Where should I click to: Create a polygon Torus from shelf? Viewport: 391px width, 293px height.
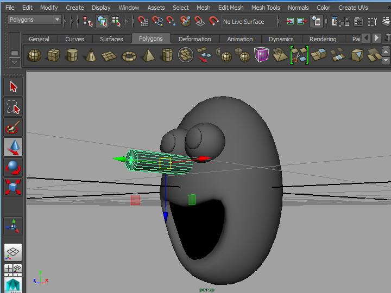tap(129, 55)
